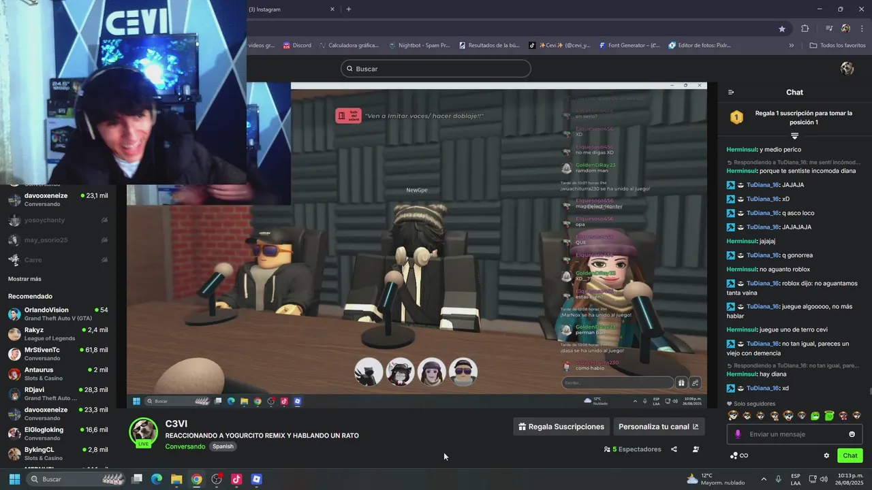Open Rakyz recommended channel

point(58,333)
